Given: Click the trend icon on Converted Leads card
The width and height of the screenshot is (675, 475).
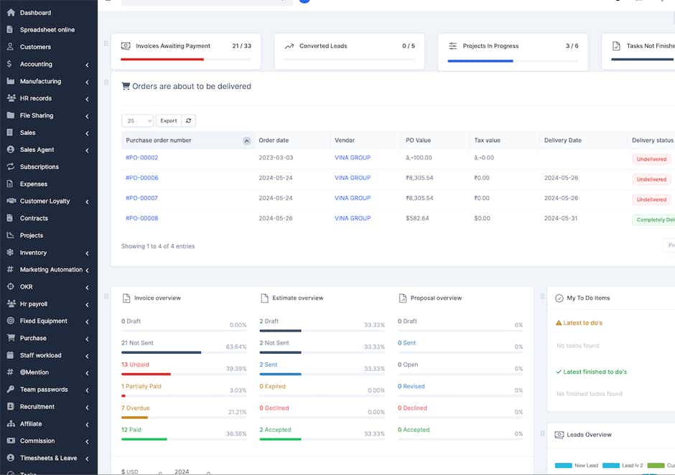Looking at the screenshot, I should pyautogui.click(x=289, y=45).
